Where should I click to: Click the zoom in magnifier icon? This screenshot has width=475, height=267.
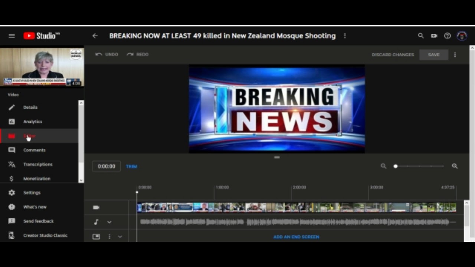coord(455,166)
